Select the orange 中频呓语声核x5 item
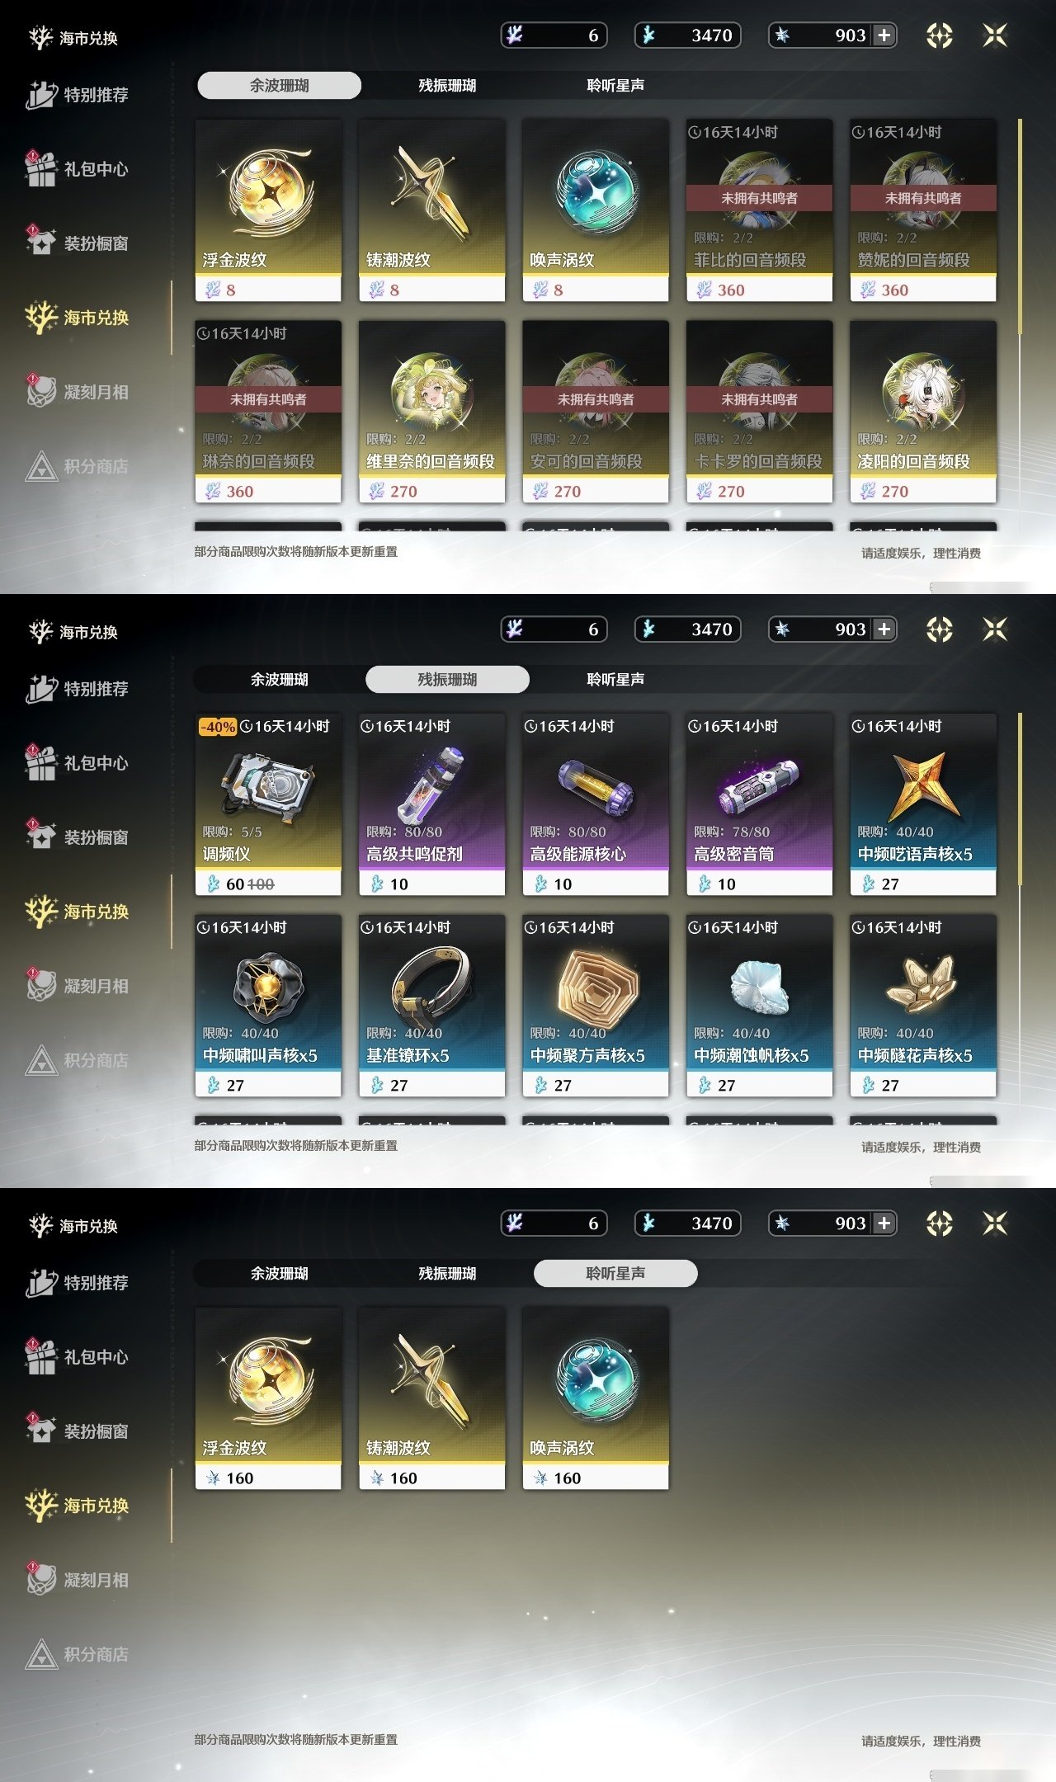1056x1782 pixels. click(x=923, y=804)
